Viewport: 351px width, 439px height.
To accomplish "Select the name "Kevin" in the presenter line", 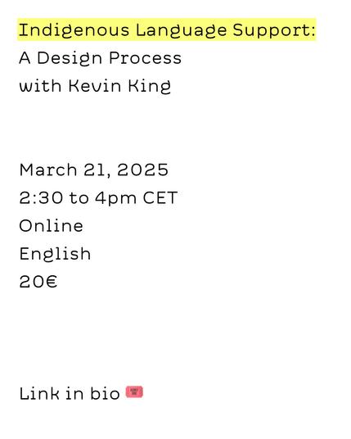I will (95, 85).
